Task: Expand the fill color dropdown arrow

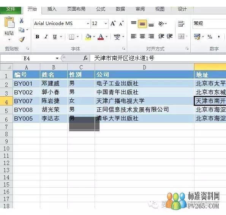Action: [94, 37]
